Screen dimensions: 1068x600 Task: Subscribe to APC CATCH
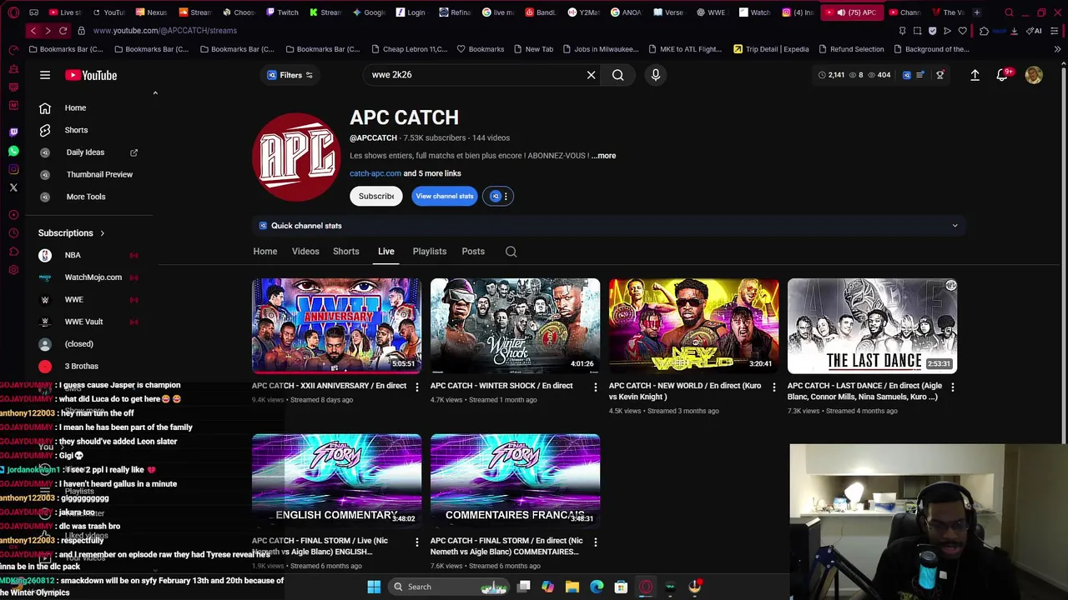(376, 196)
